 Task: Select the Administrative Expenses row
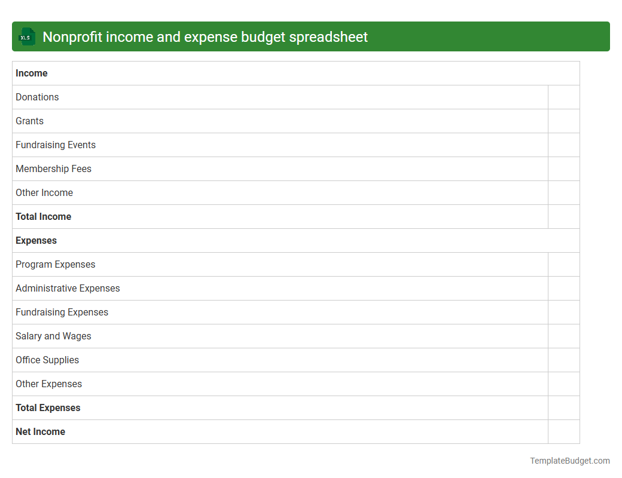68,288
